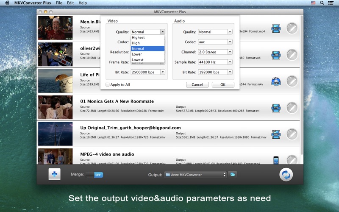Image resolution: width=339 pixels, height=212 pixels.
Task: Open the Audio Bit Rate 192000 bps dropdown
Action: coord(215,72)
